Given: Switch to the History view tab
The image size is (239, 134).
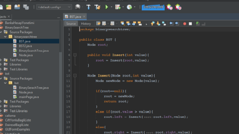Looking at the screenshot, I should [86, 23].
